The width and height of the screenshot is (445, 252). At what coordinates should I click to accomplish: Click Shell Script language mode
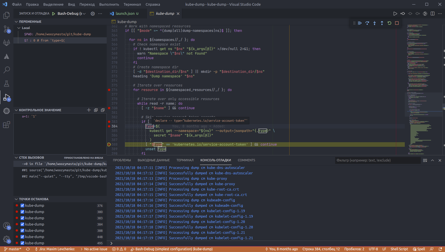[x=399, y=249]
